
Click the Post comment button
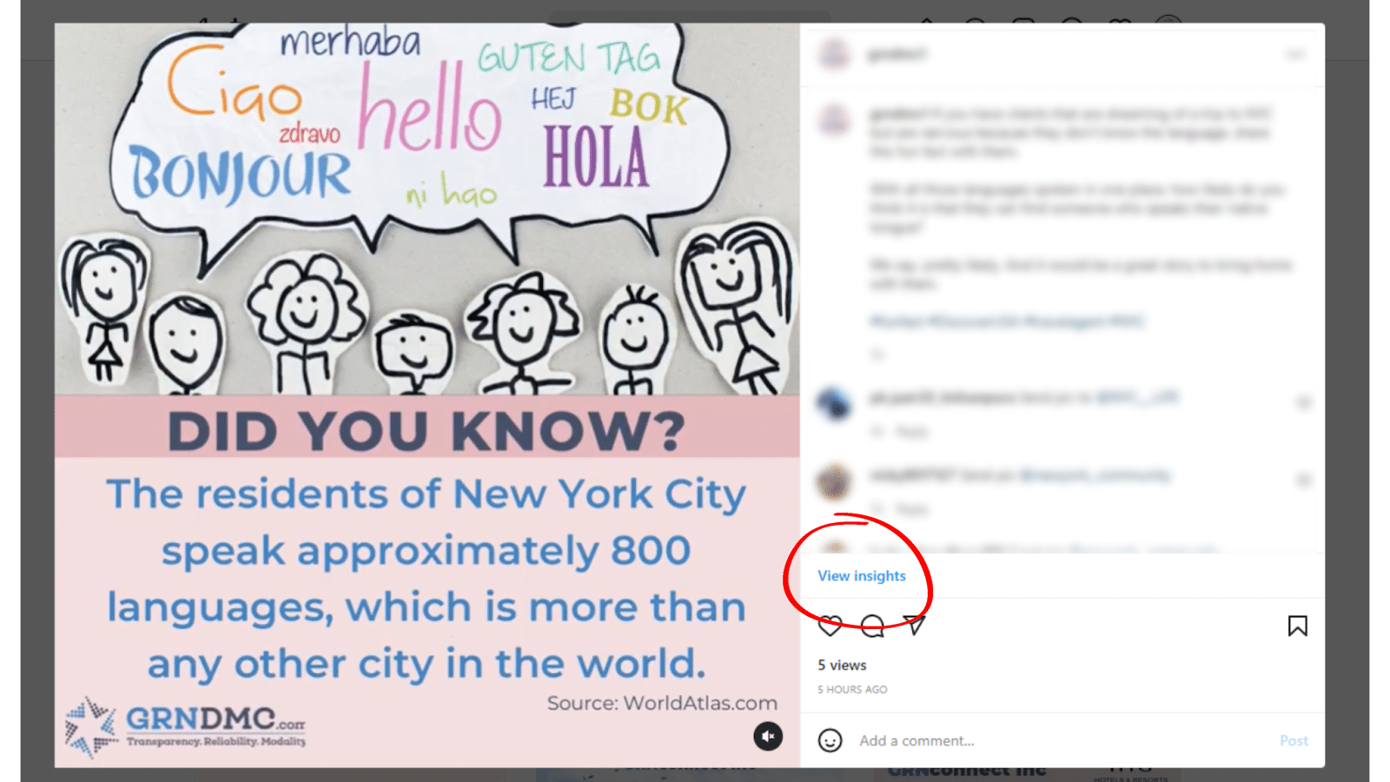click(1294, 740)
